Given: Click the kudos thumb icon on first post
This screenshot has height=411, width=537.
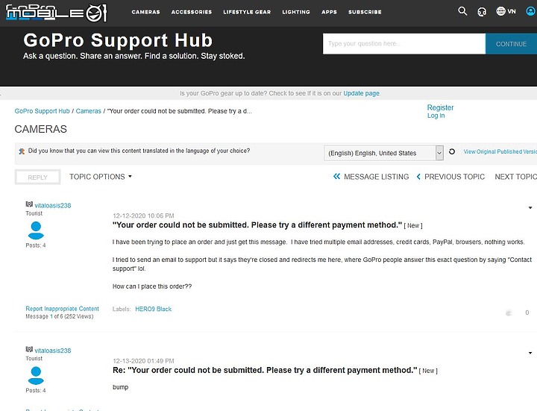Looking at the screenshot, I should click(x=509, y=313).
